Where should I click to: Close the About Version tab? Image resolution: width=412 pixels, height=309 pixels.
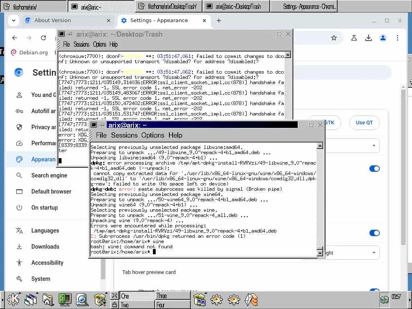point(109,21)
